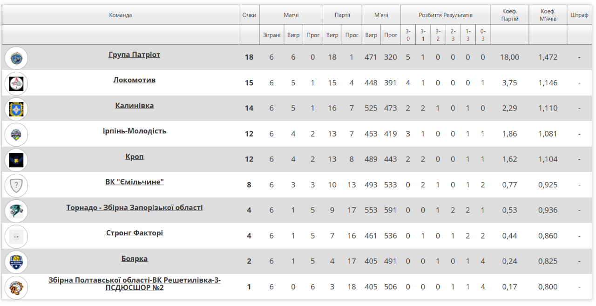Viewport: 596px width, 306px height.
Task: Click the Полтавської області team logo
Action: pyautogui.click(x=16, y=287)
